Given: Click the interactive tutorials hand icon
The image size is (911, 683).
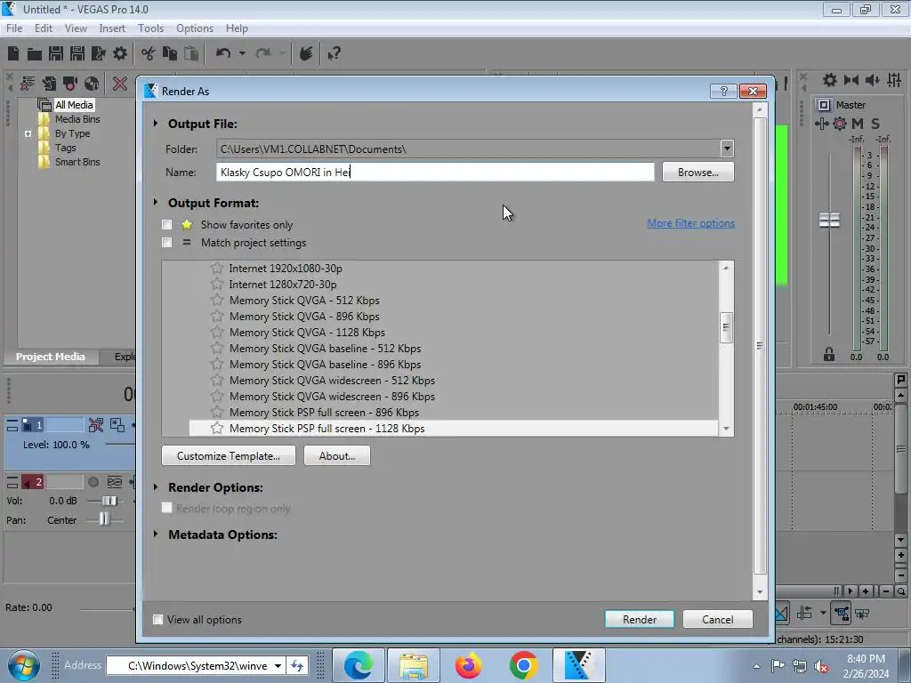Looking at the screenshot, I should (x=306, y=53).
